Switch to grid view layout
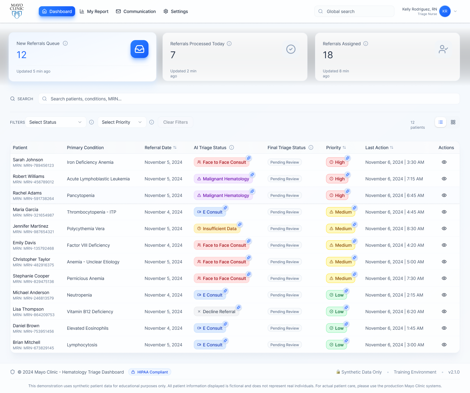This screenshot has height=393, width=470. 453,122
